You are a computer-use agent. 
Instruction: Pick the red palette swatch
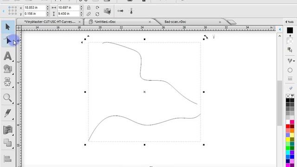tap(288, 126)
